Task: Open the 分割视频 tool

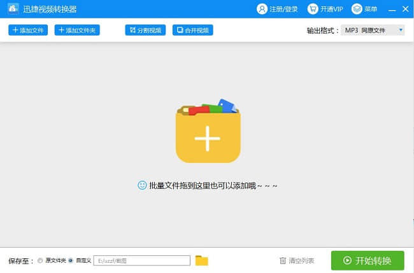Action: tap(145, 30)
